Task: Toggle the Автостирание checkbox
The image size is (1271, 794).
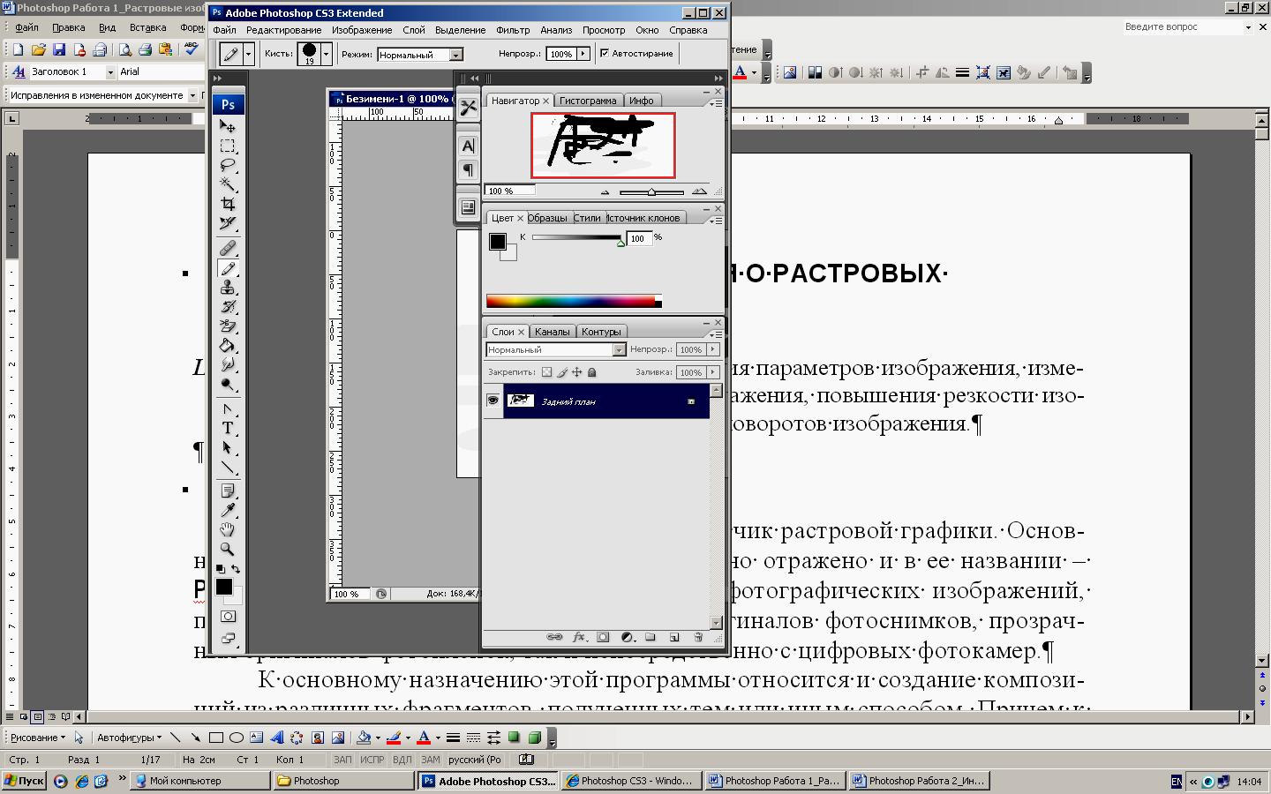Action: pos(605,53)
